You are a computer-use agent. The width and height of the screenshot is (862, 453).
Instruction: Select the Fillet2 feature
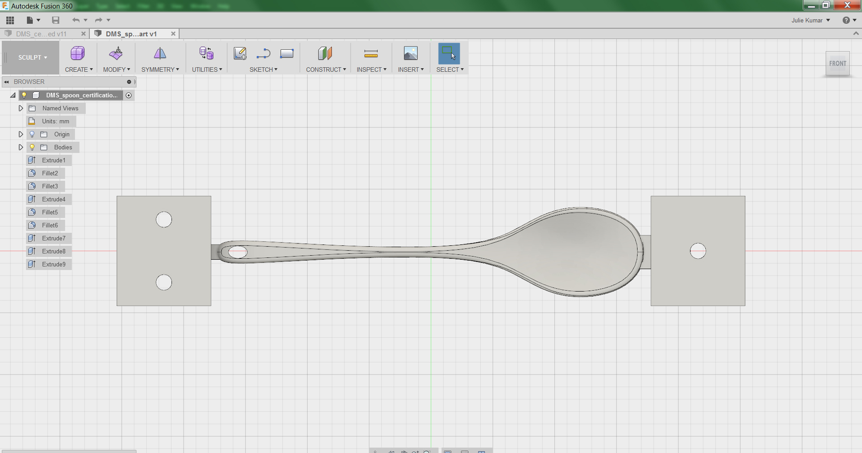tap(45, 173)
